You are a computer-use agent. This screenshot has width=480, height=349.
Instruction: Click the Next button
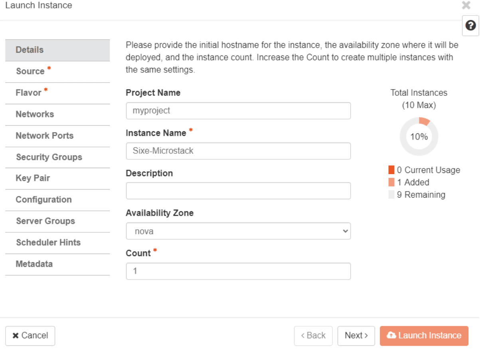(x=356, y=336)
